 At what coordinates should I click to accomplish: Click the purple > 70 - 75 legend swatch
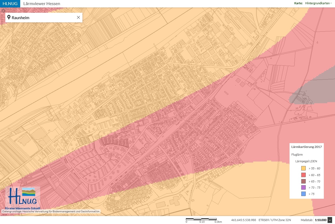click(303, 188)
